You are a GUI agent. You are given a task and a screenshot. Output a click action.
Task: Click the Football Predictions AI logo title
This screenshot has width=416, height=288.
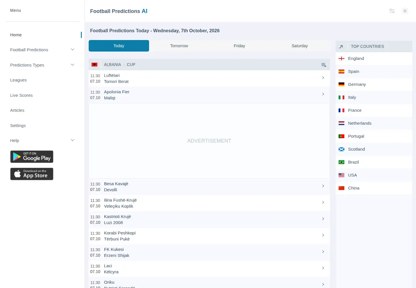point(119,11)
